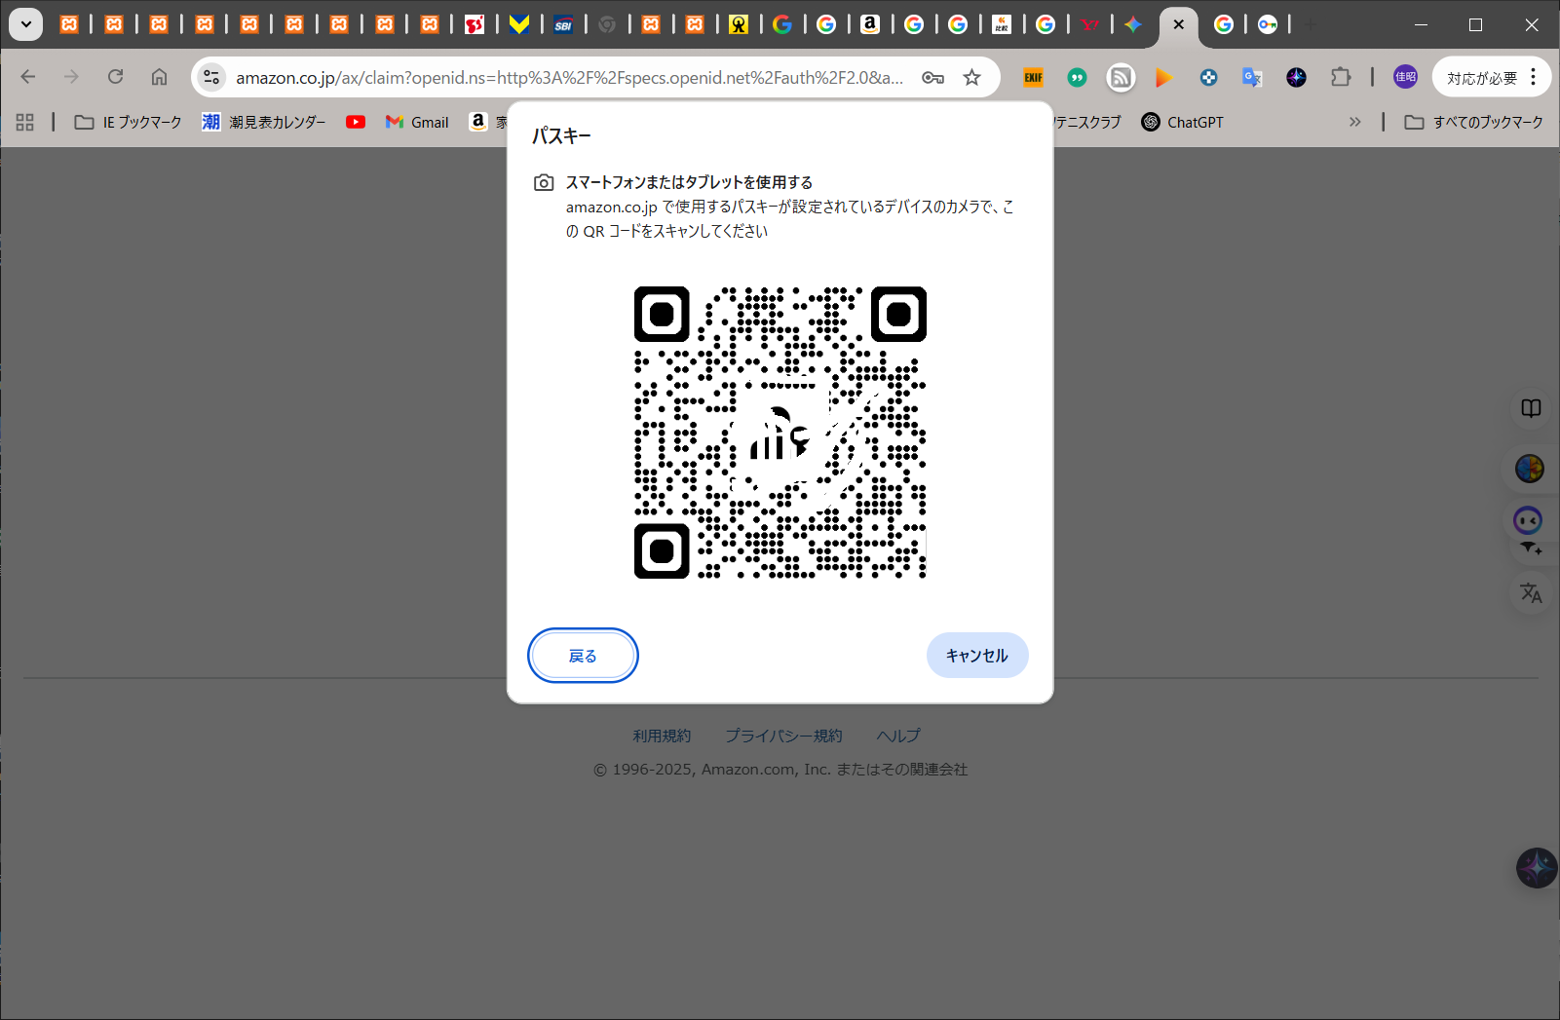Open the password manager key icon
This screenshot has height=1020, width=1560.
(x=932, y=78)
